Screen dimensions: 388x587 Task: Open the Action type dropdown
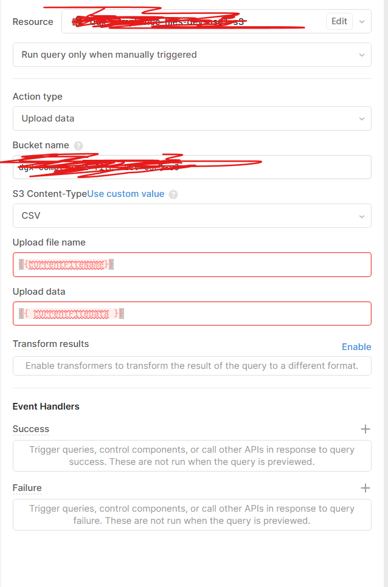(192, 118)
